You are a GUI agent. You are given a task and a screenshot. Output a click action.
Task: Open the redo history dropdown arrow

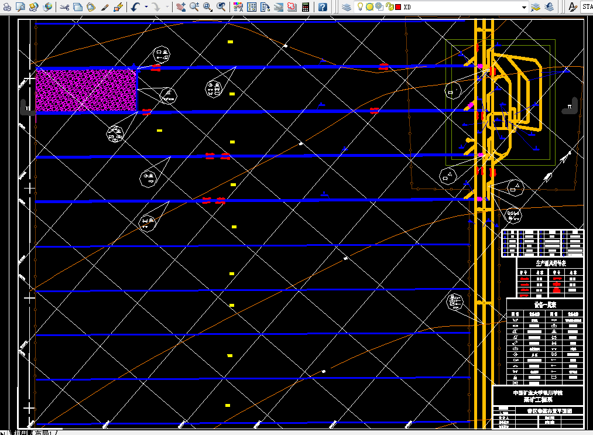pyautogui.click(x=167, y=6)
